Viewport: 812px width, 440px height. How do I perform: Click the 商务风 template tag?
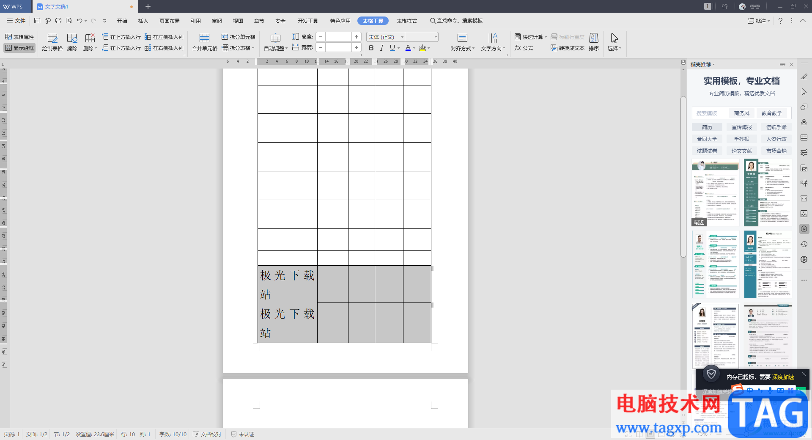[x=742, y=113]
